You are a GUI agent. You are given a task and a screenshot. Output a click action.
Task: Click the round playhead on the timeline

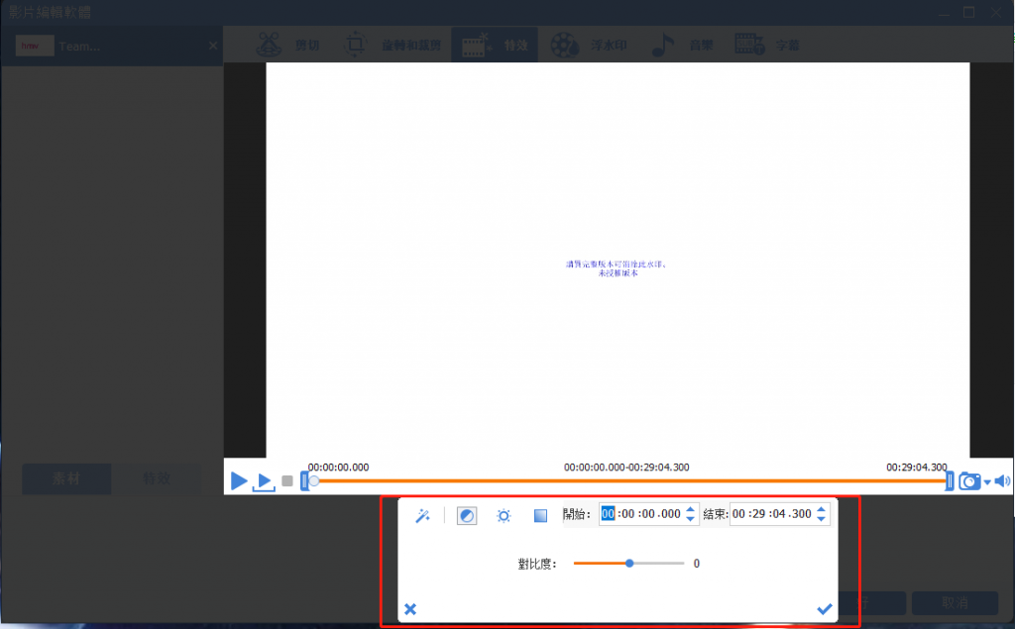click(314, 480)
